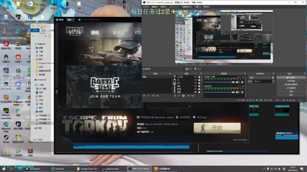
Task: Click the large Start game button
Action: [x=217, y=128]
